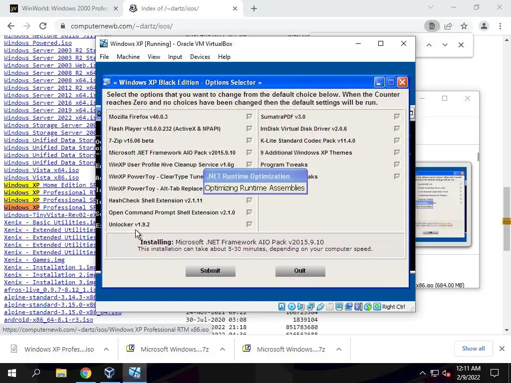Viewport: 511px width, 383px height.
Task: Open the VirtualBox Help menu
Action: click(224, 57)
